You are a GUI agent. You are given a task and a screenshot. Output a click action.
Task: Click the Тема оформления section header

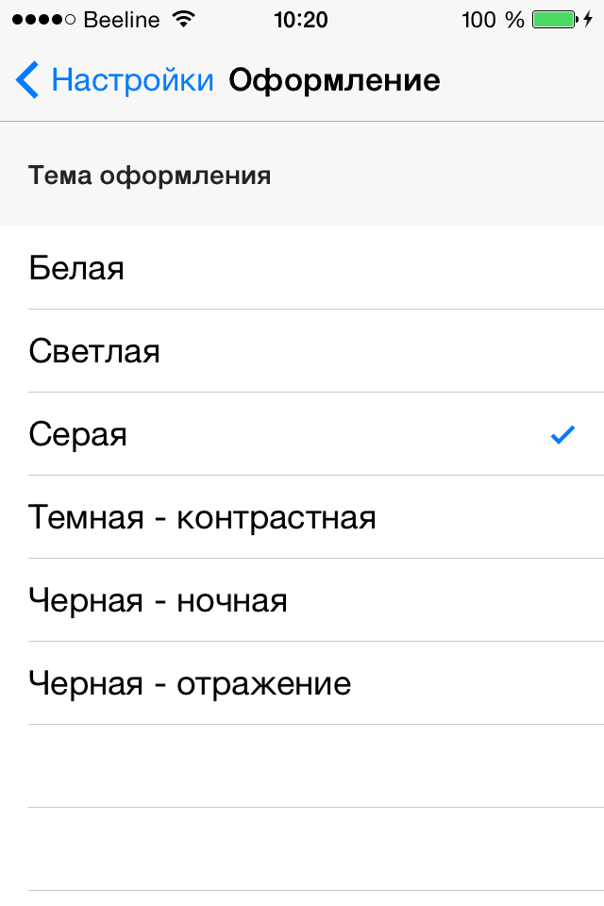[150, 176]
